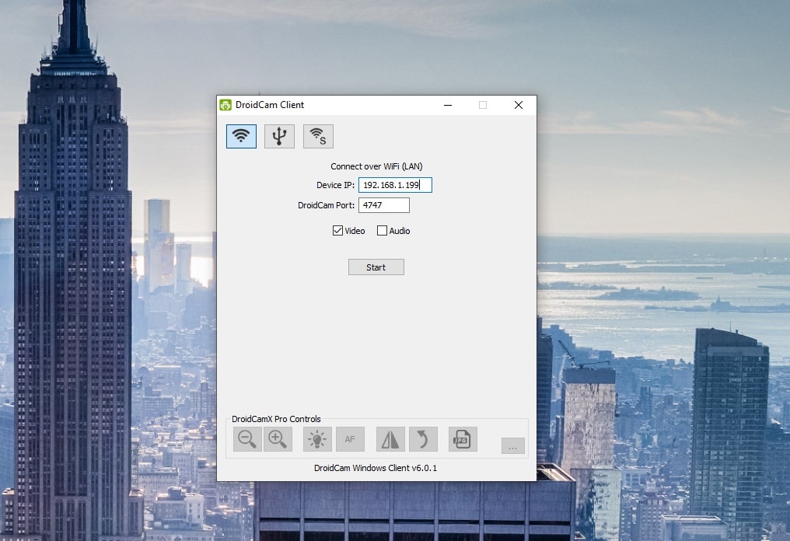
Task: Choose the WiFi Server mode icon
Action: (319, 136)
